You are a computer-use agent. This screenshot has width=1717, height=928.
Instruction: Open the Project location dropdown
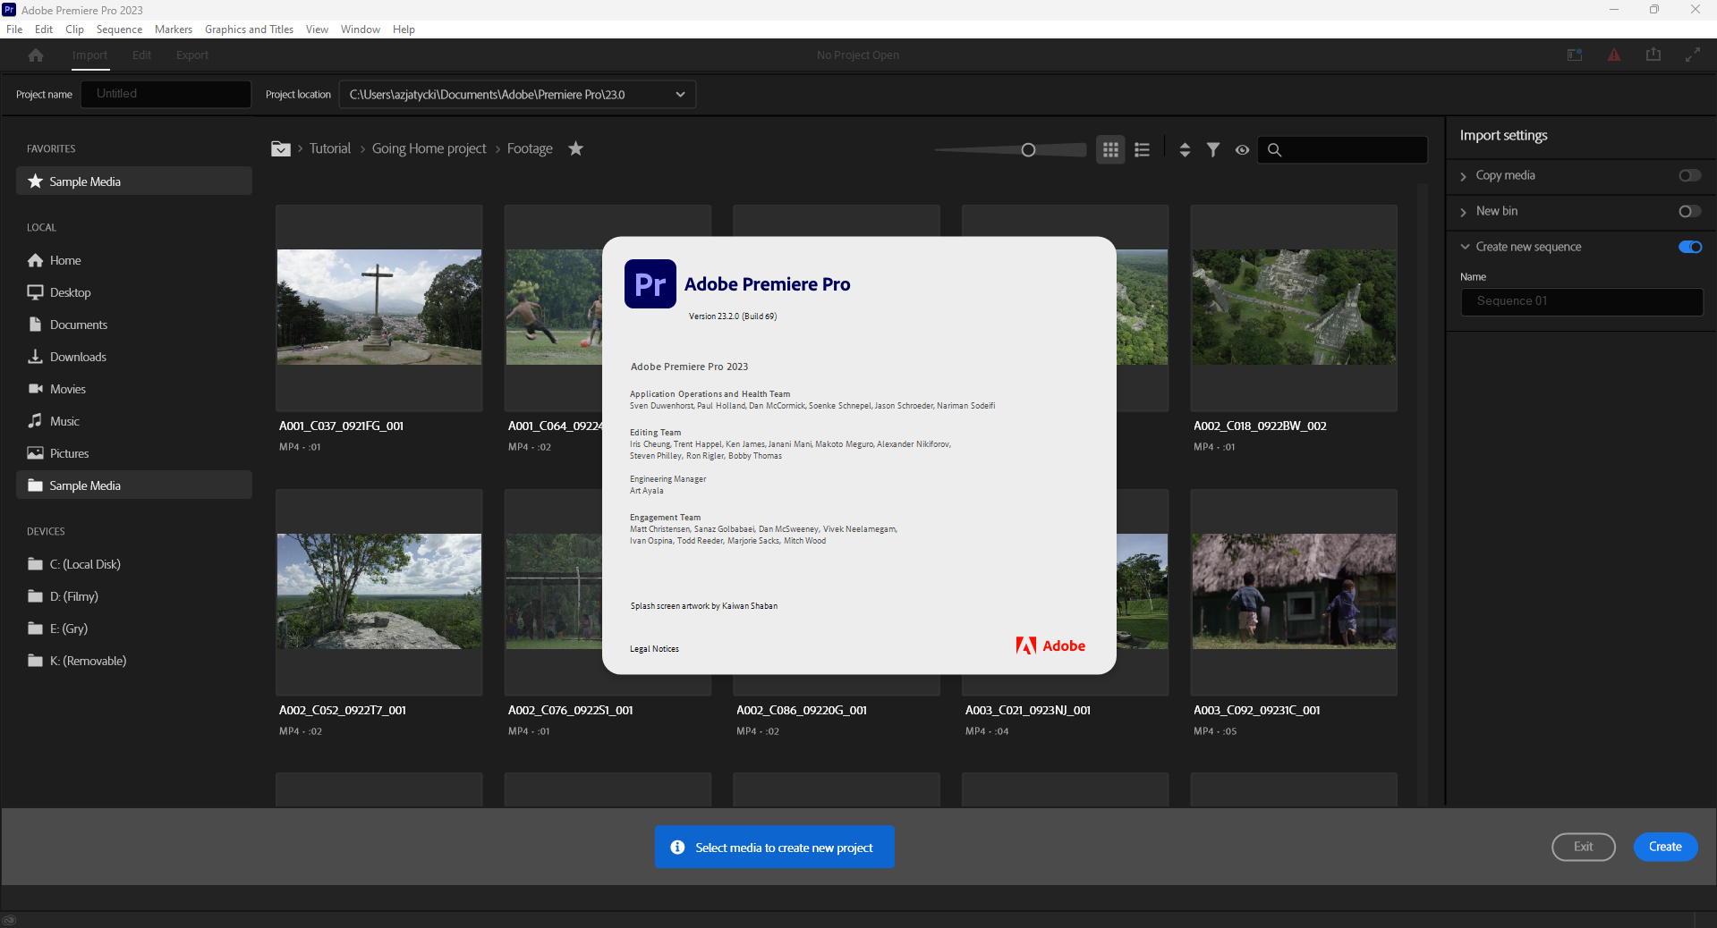517,94
